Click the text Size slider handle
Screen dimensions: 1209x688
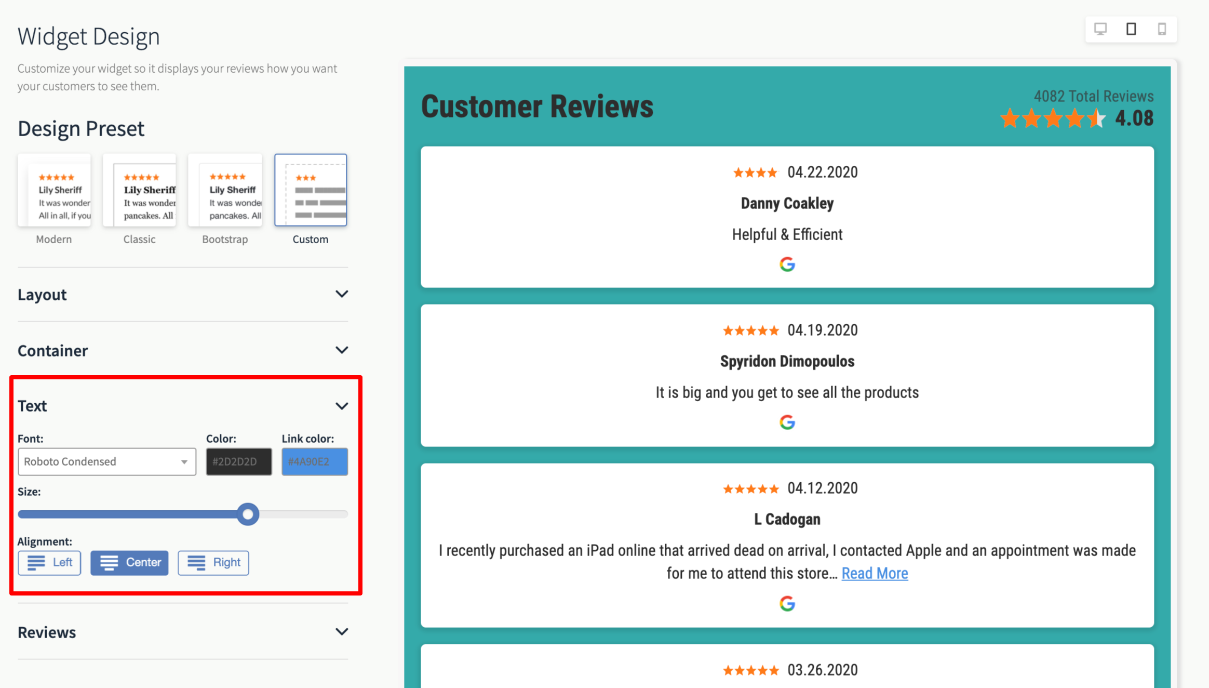point(248,514)
